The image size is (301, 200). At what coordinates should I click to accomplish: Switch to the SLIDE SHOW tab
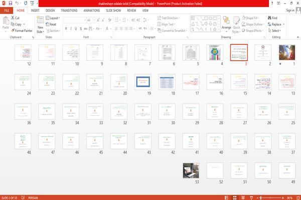tap(113, 11)
